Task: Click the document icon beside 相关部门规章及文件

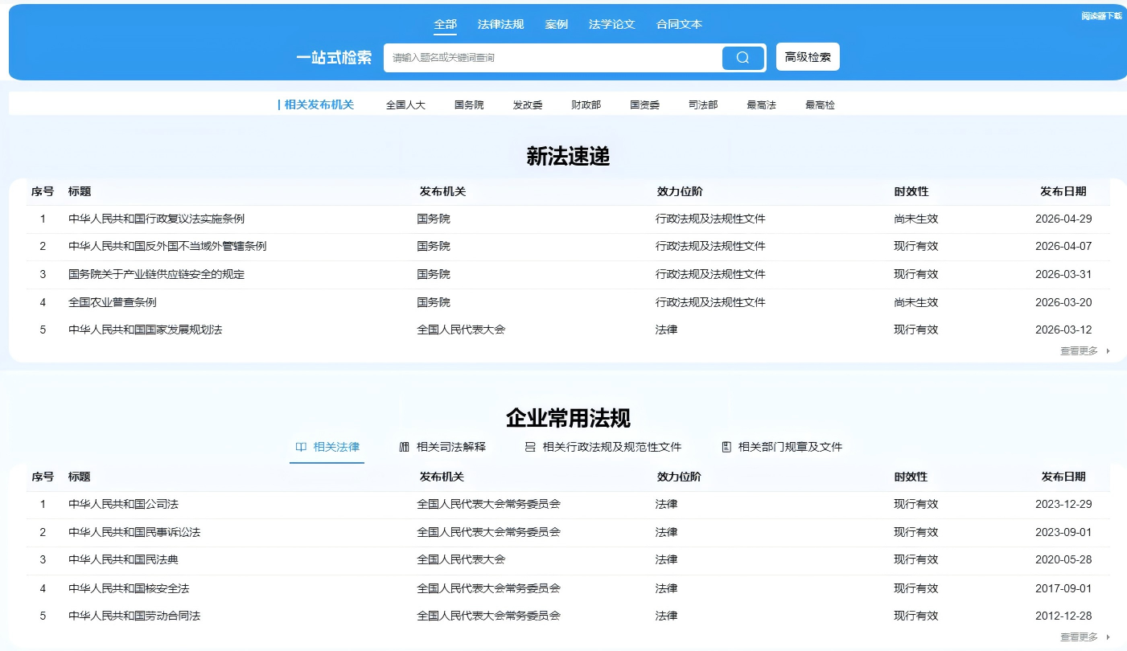Action: 726,447
